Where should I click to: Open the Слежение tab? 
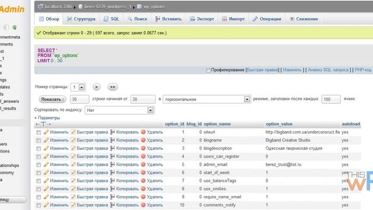tap(304, 19)
